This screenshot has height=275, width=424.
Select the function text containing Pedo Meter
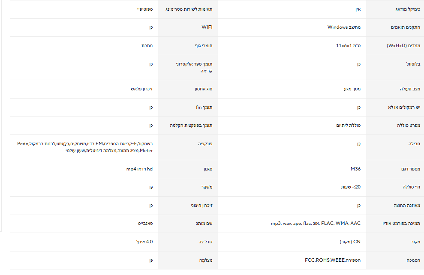coord(85,147)
